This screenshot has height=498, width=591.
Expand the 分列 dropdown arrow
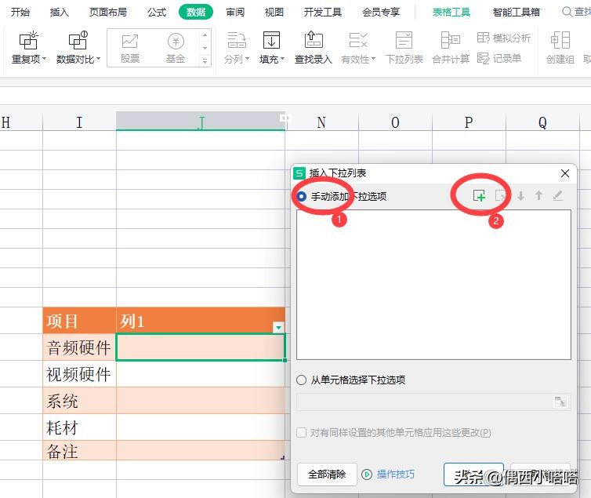247,59
